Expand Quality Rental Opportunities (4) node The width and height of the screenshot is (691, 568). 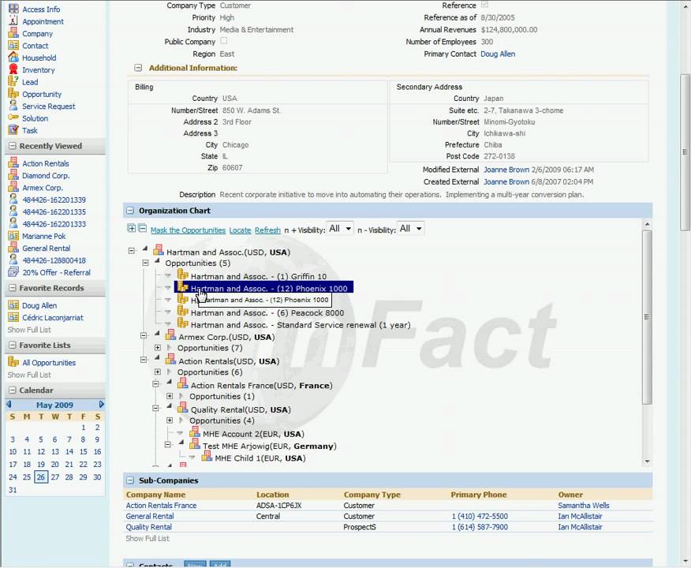tap(170, 420)
